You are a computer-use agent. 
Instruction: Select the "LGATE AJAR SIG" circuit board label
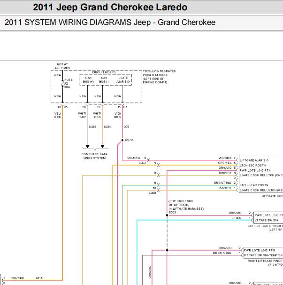pyautogui.click(x=123, y=80)
